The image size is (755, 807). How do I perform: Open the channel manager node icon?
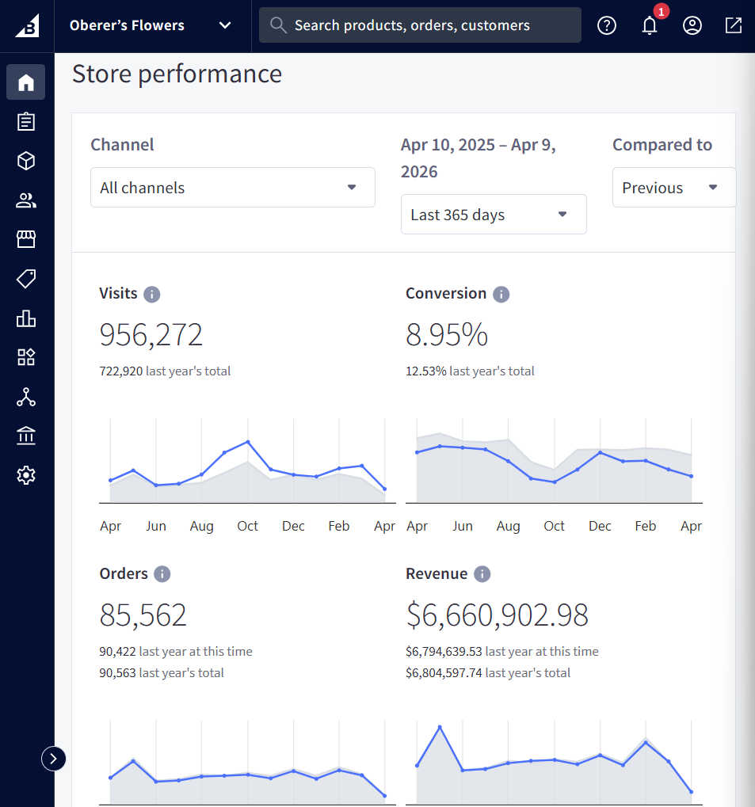pos(25,397)
